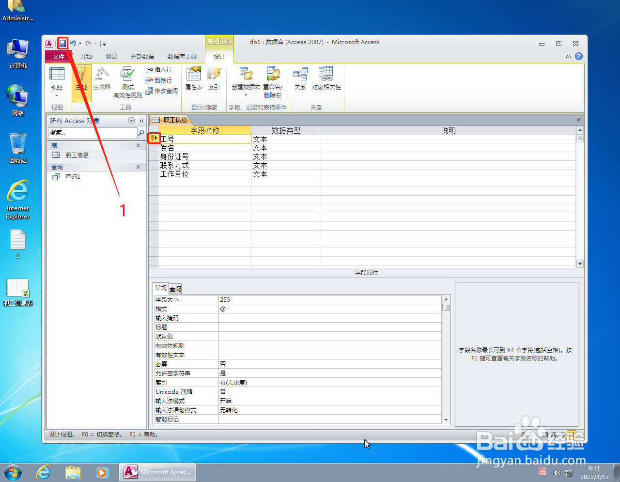Open Internet Explorer from taskbar
The image size is (620, 482).
tap(43, 472)
